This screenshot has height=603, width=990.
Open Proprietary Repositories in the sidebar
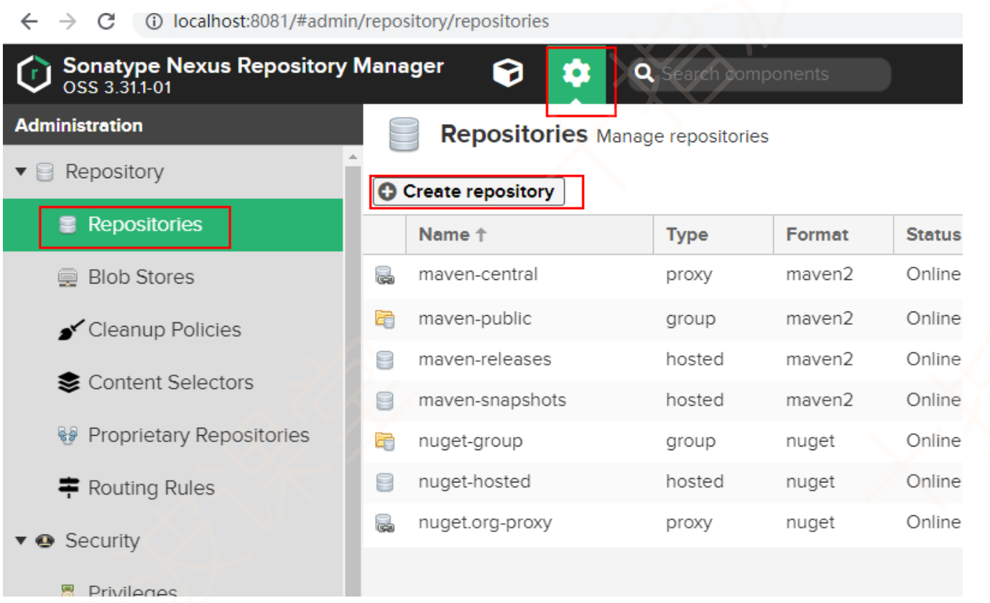[x=173, y=435]
